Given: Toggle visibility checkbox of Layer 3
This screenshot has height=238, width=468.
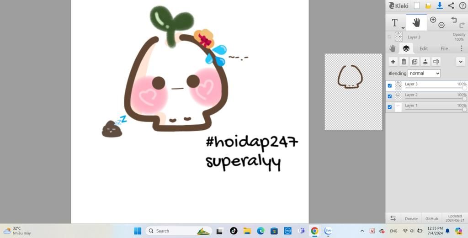Looking at the screenshot, I should coord(389,85).
